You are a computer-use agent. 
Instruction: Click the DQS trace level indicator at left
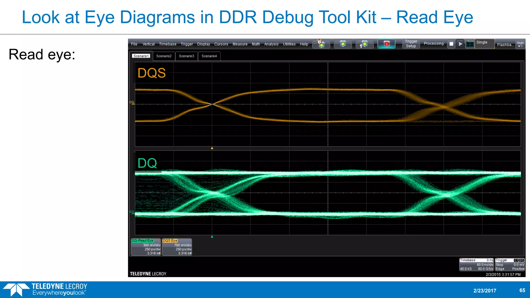(132, 103)
